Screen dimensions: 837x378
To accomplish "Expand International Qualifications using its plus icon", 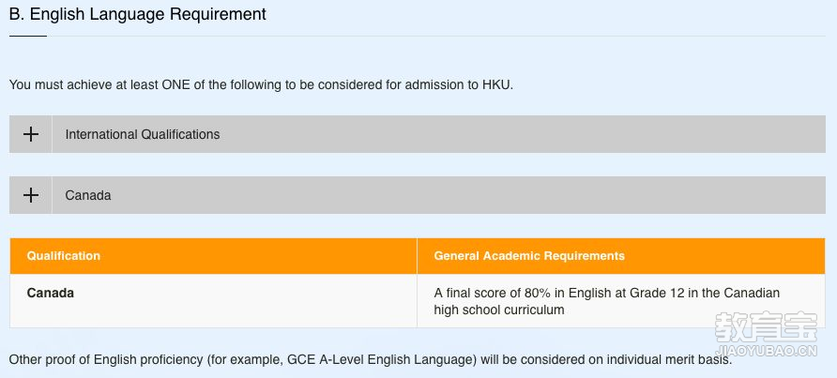I will [31, 134].
